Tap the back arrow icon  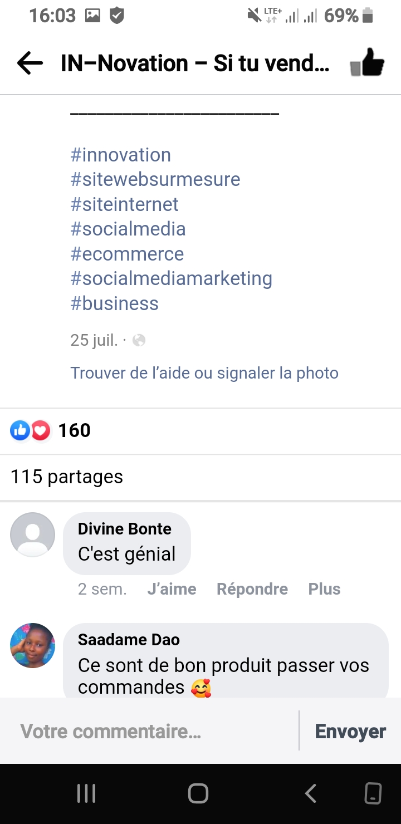[x=30, y=63]
